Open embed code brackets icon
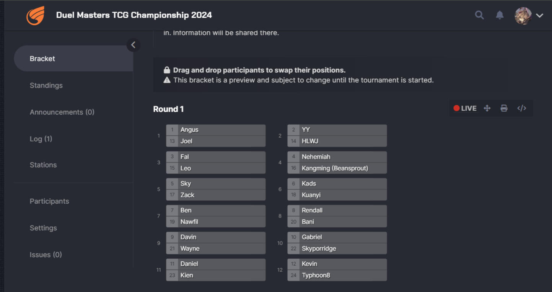This screenshot has width=552, height=292. coord(522,108)
